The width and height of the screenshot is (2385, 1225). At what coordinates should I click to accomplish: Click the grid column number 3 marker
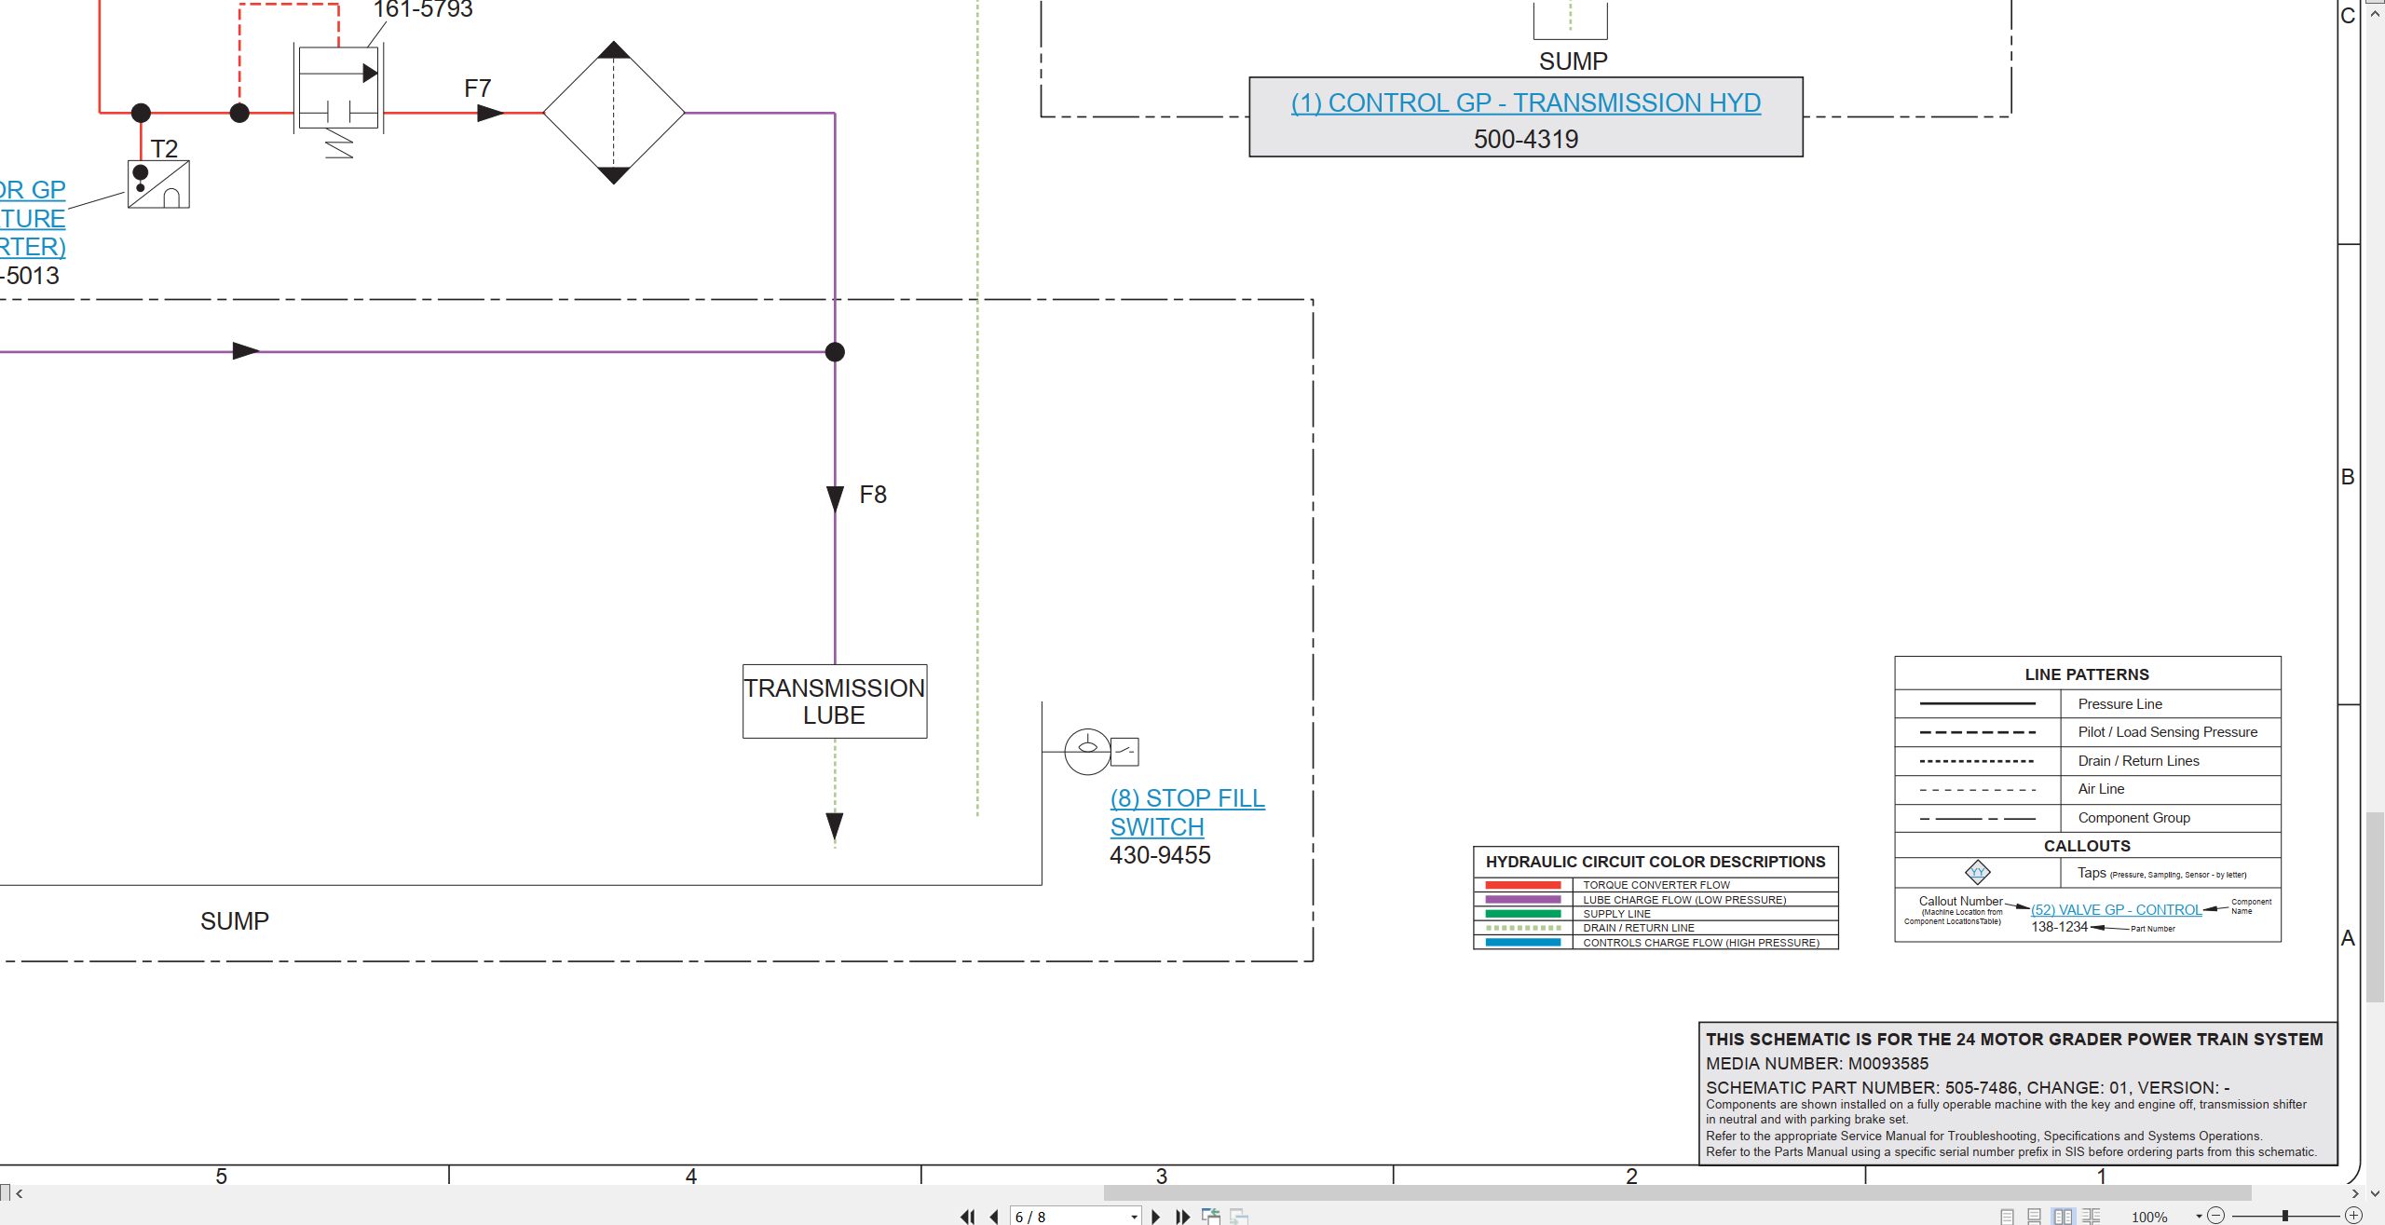[x=1162, y=1176]
